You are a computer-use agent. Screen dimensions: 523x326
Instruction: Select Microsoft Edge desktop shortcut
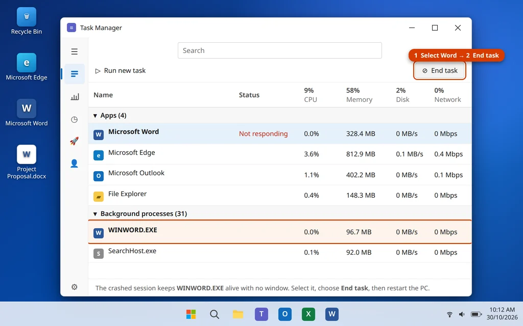click(27, 67)
